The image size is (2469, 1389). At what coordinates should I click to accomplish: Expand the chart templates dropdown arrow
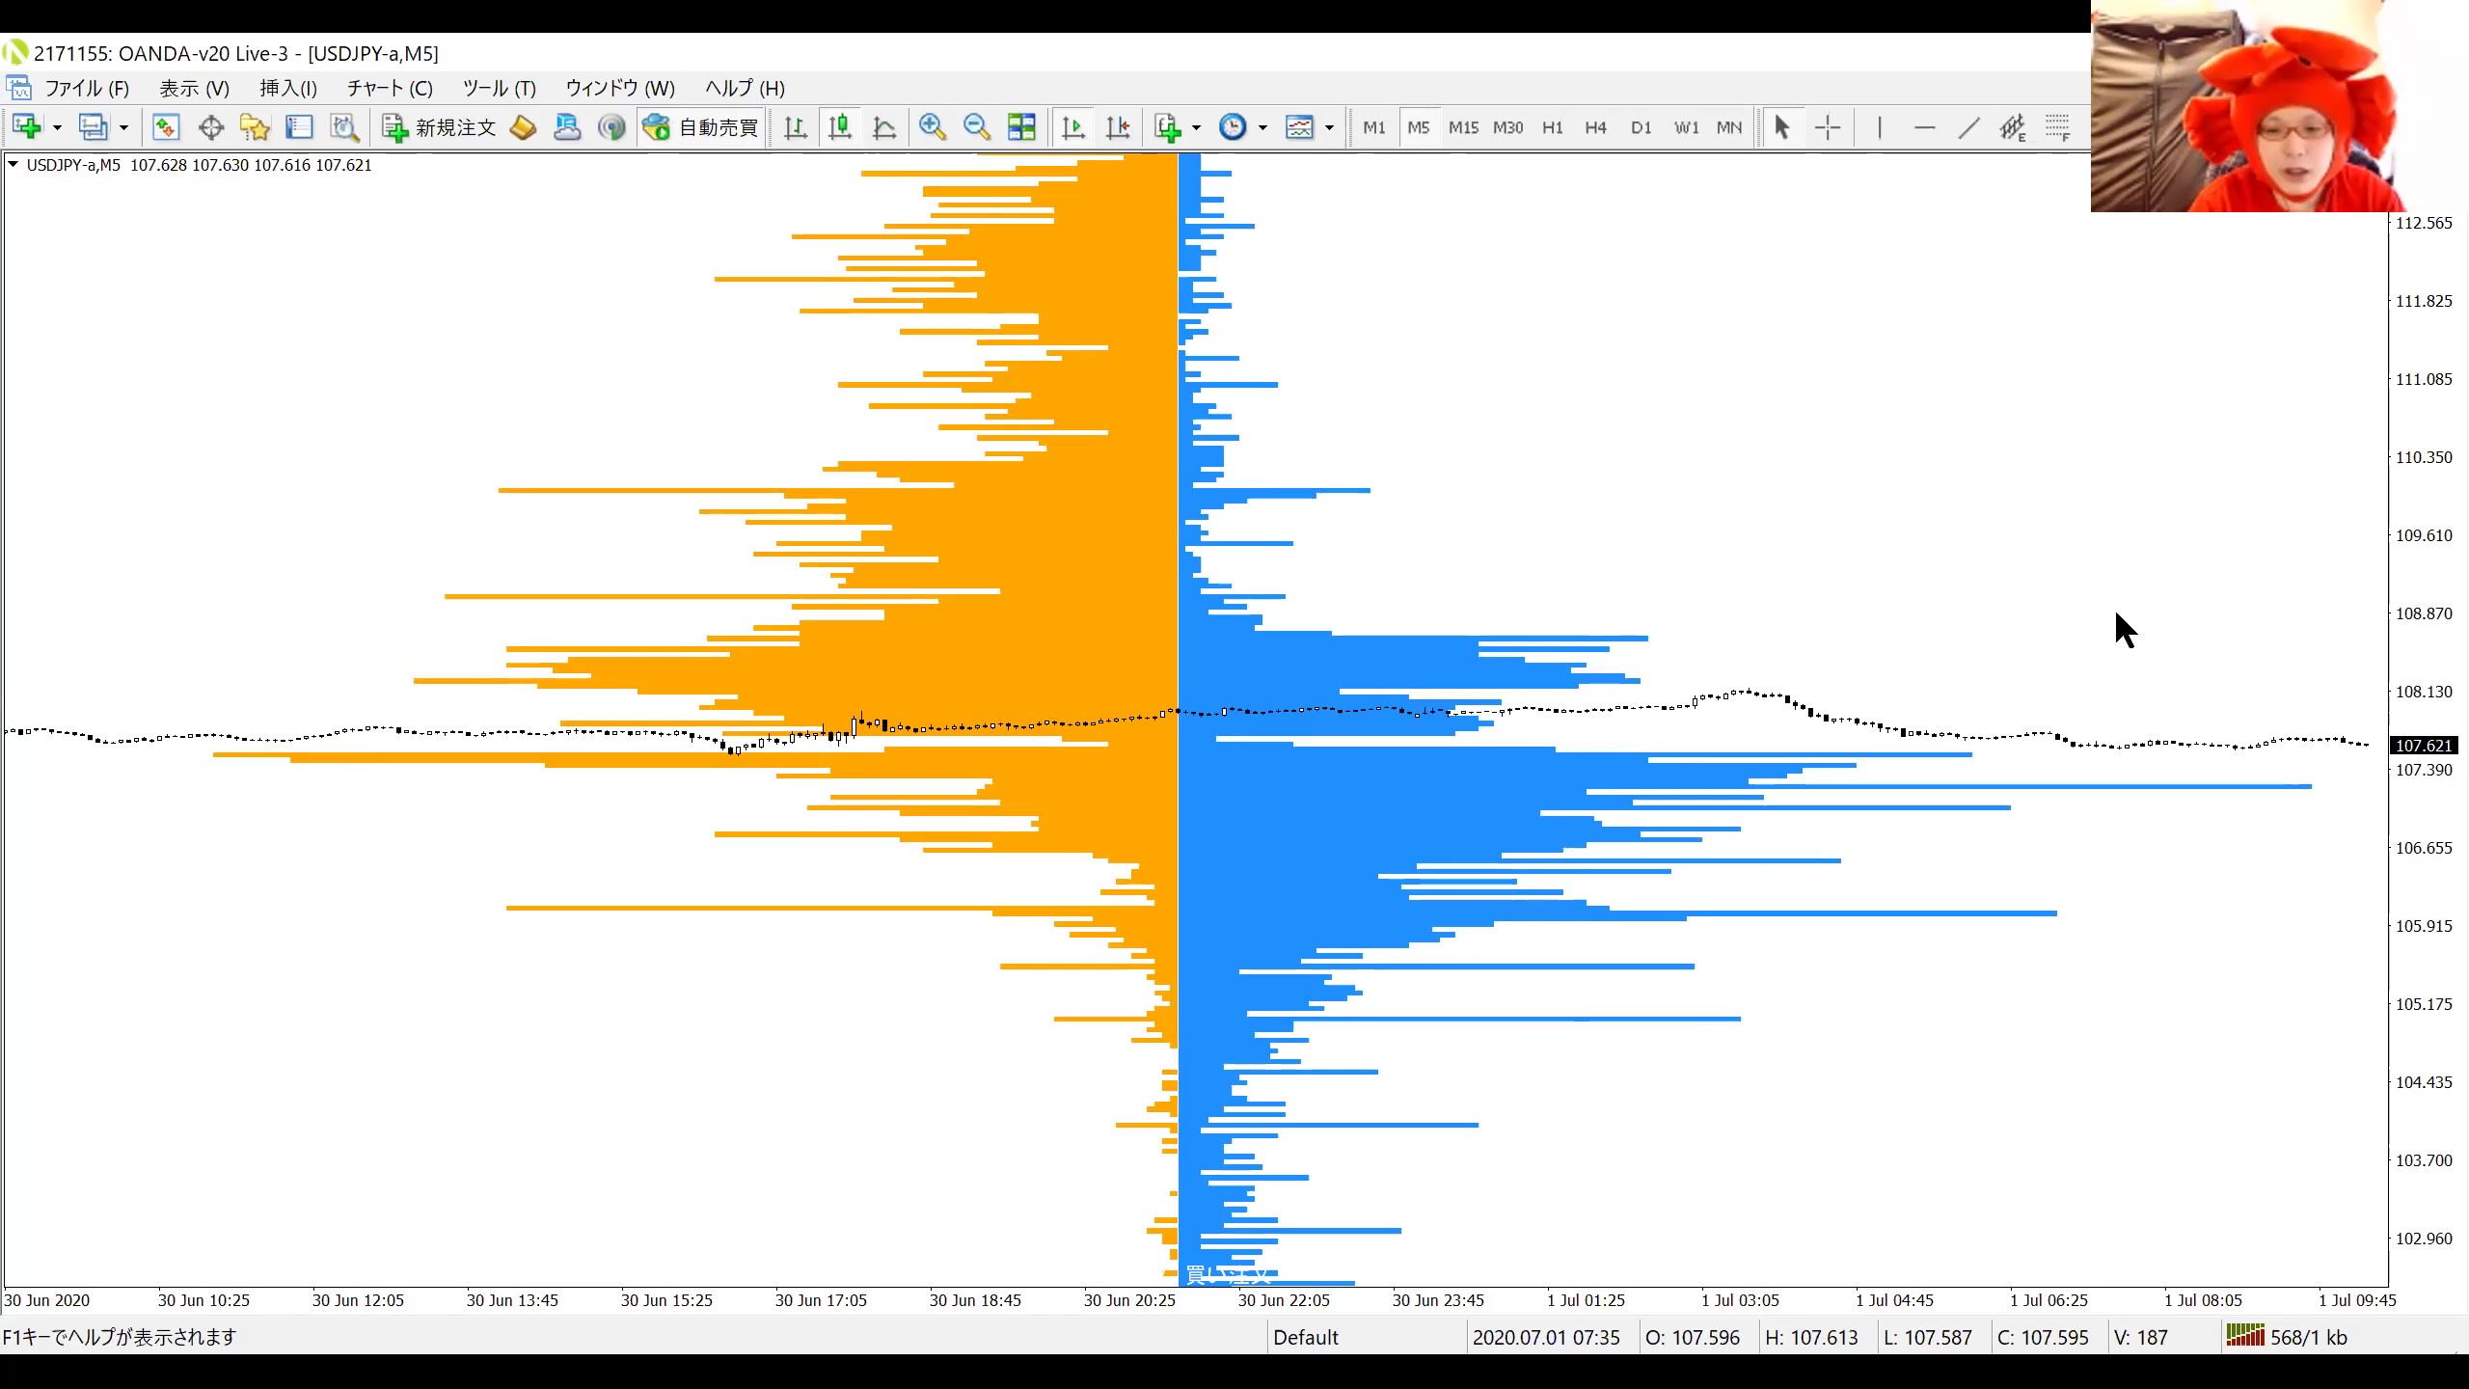coord(1329,127)
